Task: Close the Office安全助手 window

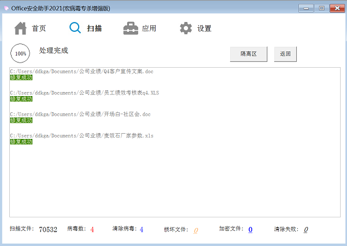Action: [x=337, y=9]
